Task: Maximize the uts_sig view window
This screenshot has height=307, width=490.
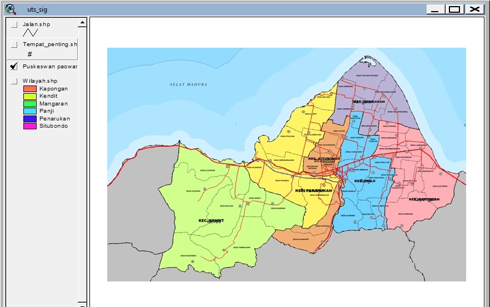Action: point(454,9)
